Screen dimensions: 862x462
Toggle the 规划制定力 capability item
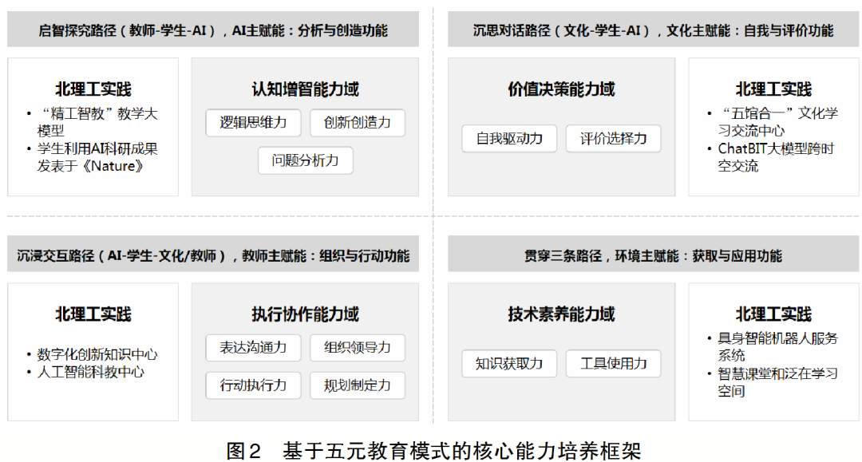coord(358,385)
